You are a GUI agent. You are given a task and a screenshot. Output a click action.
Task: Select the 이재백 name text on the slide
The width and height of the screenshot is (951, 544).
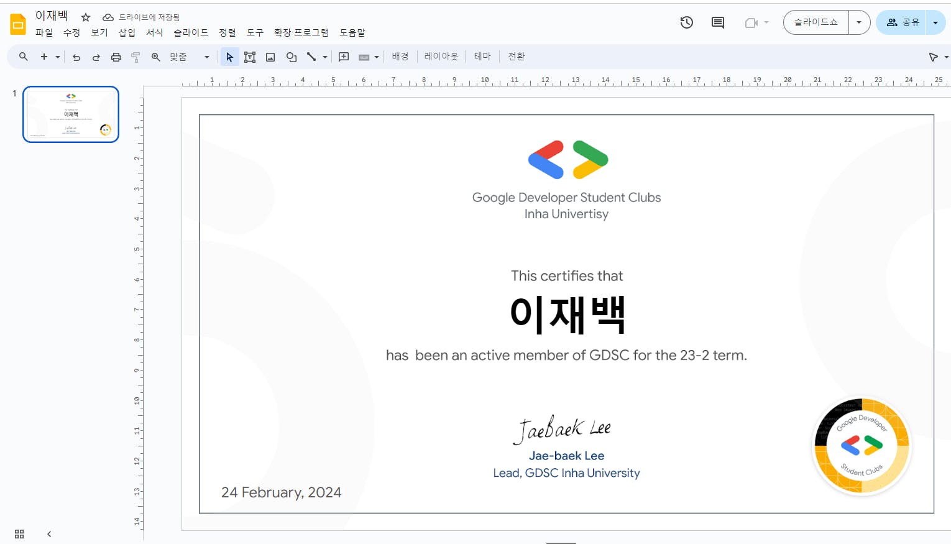[x=567, y=314]
